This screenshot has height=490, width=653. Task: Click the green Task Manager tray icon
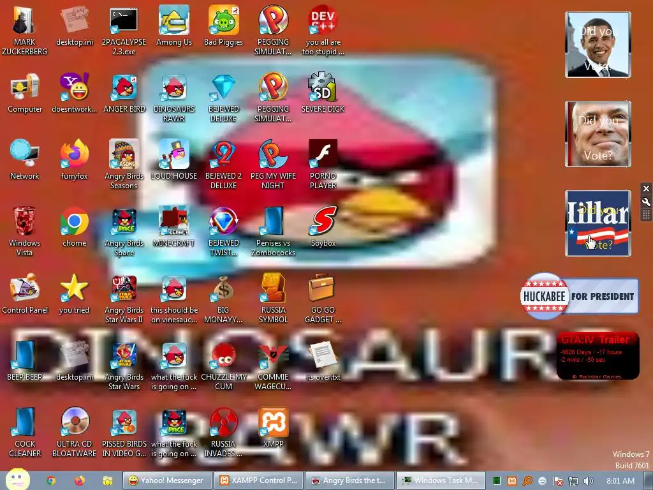496,481
